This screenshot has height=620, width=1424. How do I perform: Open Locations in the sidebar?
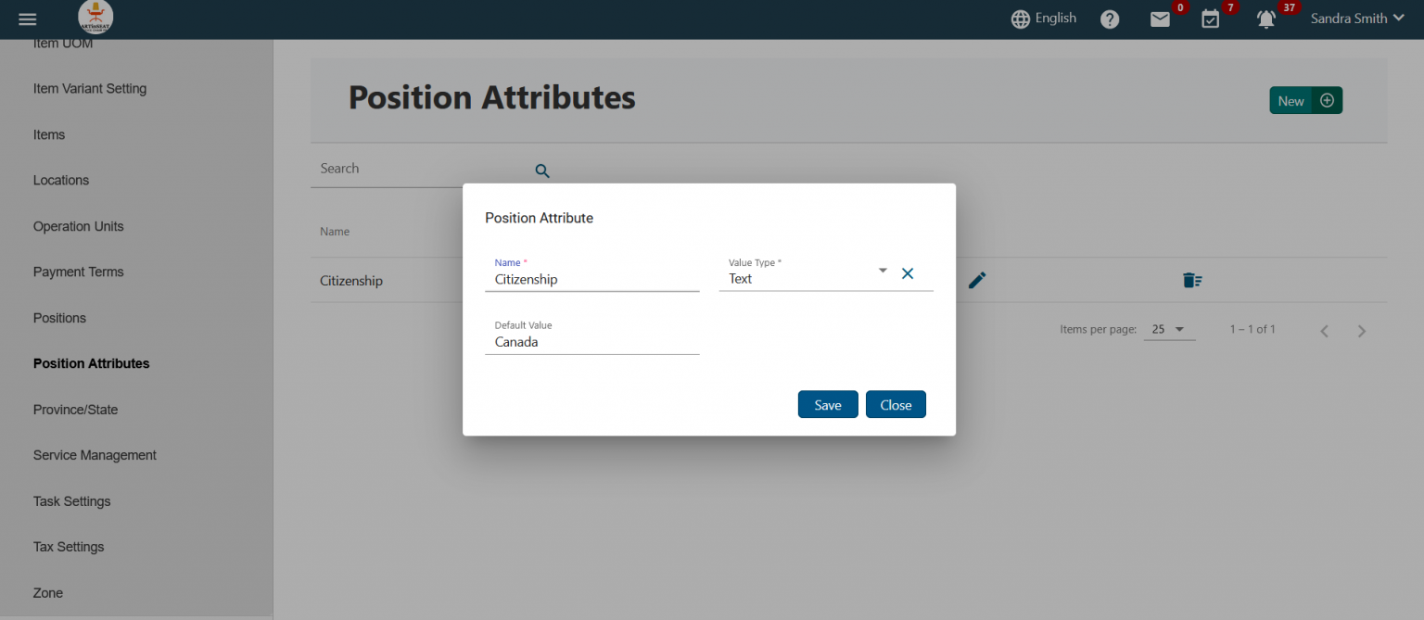pyautogui.click(x=61, y=181)
